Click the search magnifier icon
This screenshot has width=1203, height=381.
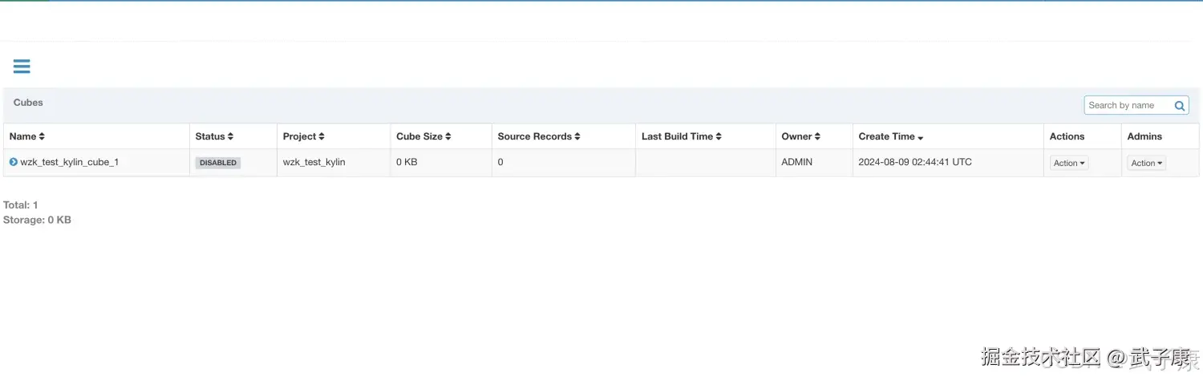pos(1180,106)
